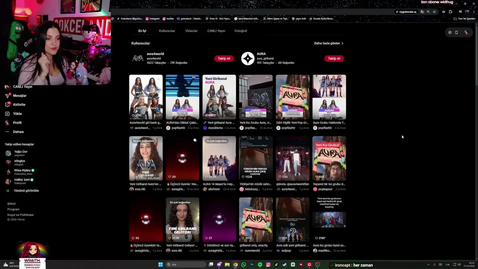Screen dimensions: 478x269
Task: Open Türkiye'nin müzik sahnesi video by bidolusey
Action: point(256,158)
